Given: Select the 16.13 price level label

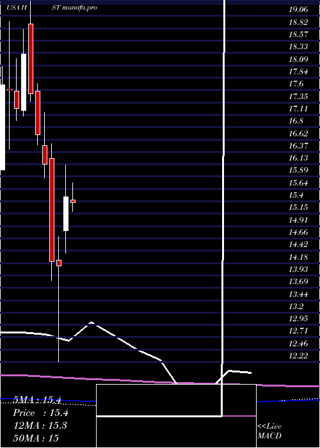Looking at the screenshot, I should (x=298, y=158).
